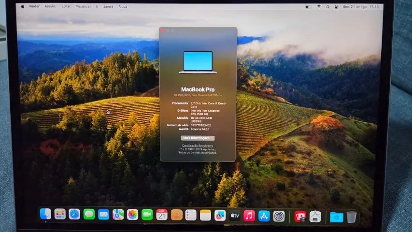Open the Visualizar menu
The height and width of the screenshot is (232, 412).
[x=83, y=6]
